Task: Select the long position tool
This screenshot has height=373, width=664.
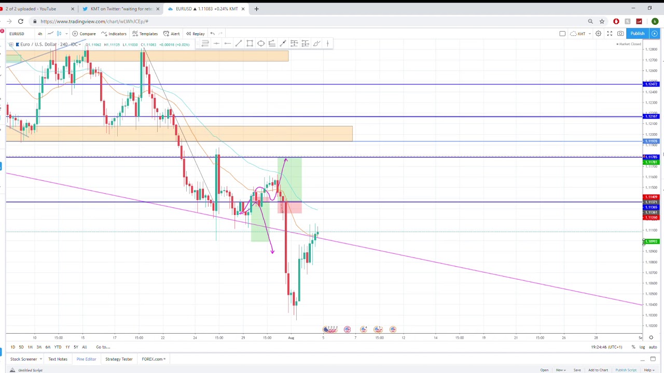Action: pos(294,44)
